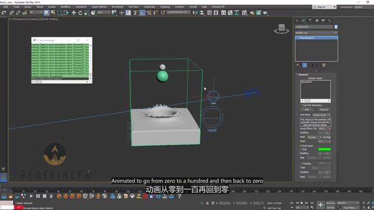Toggle the Auto Key button
The image size is (374, 210).
point(331,203)
